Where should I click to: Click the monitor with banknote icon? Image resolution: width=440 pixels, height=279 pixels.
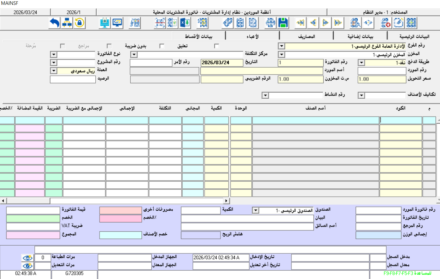click(x=105, y=23)
